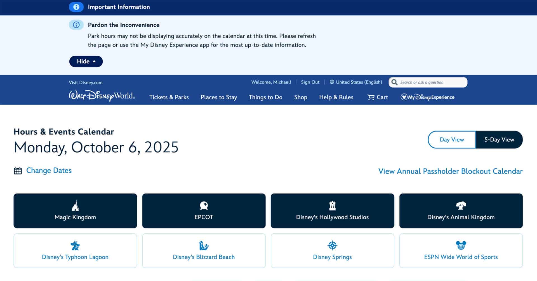537x281 pixels.
Task: Open Change Dates calendar picker
Action: [49, 171]
